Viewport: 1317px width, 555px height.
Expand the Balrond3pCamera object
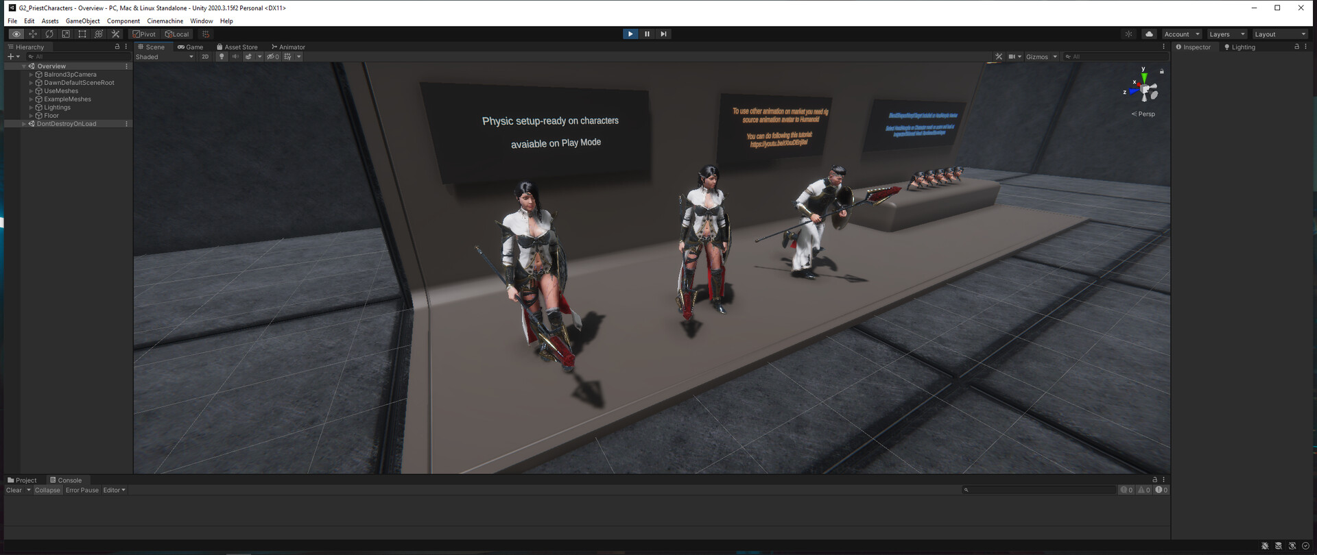click(x=31, y=74)
